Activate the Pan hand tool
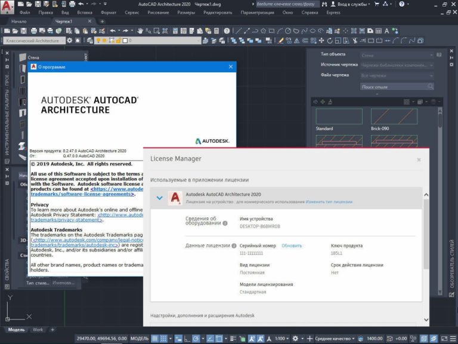Screen dimensions: 458x344 [140, 30]
